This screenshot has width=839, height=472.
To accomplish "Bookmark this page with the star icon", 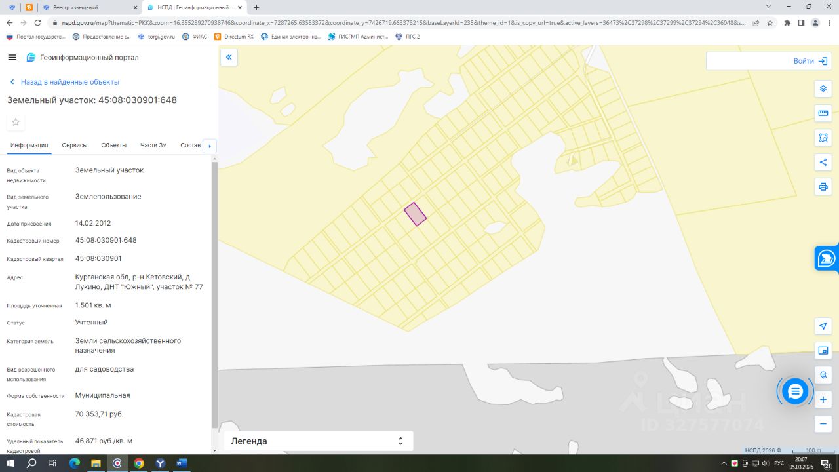I will click(770, 22).
